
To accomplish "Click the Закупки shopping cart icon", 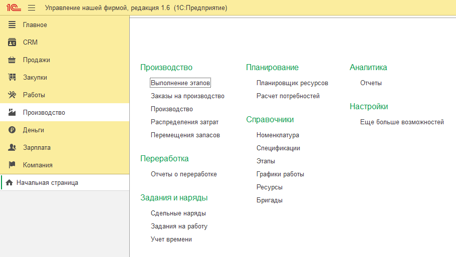I will coord(13,78).
